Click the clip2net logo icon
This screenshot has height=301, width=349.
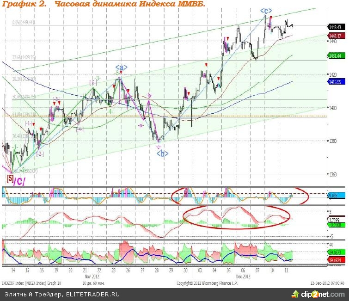tap(294, 294)
